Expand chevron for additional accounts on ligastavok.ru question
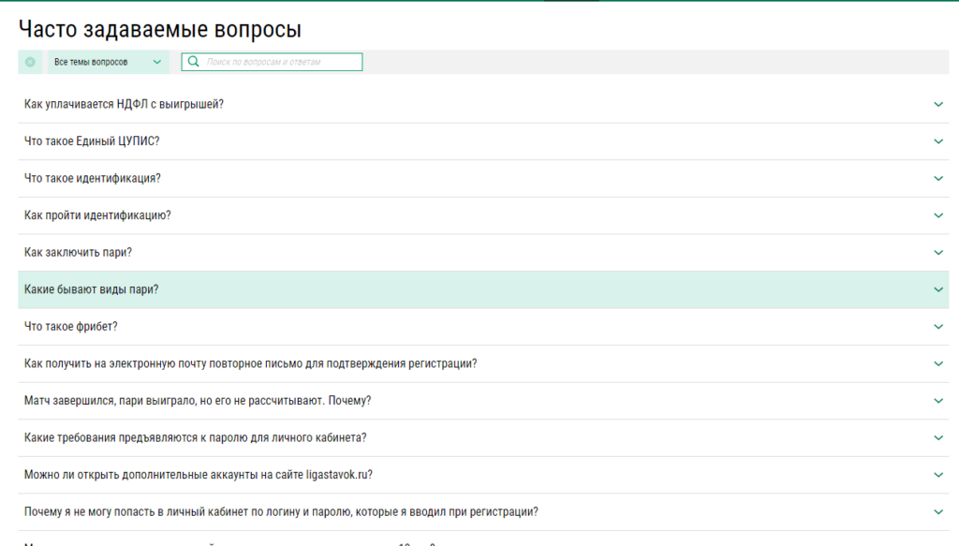 [x=938, y=475]
